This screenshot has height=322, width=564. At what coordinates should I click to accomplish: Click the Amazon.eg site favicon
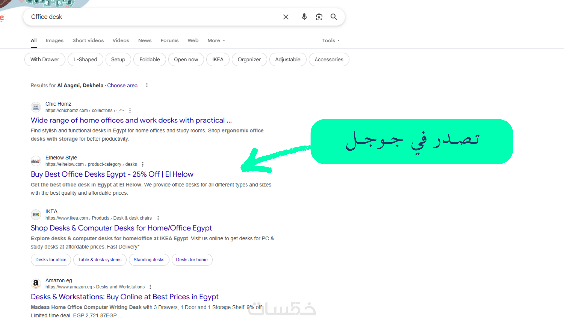[36, 283]
